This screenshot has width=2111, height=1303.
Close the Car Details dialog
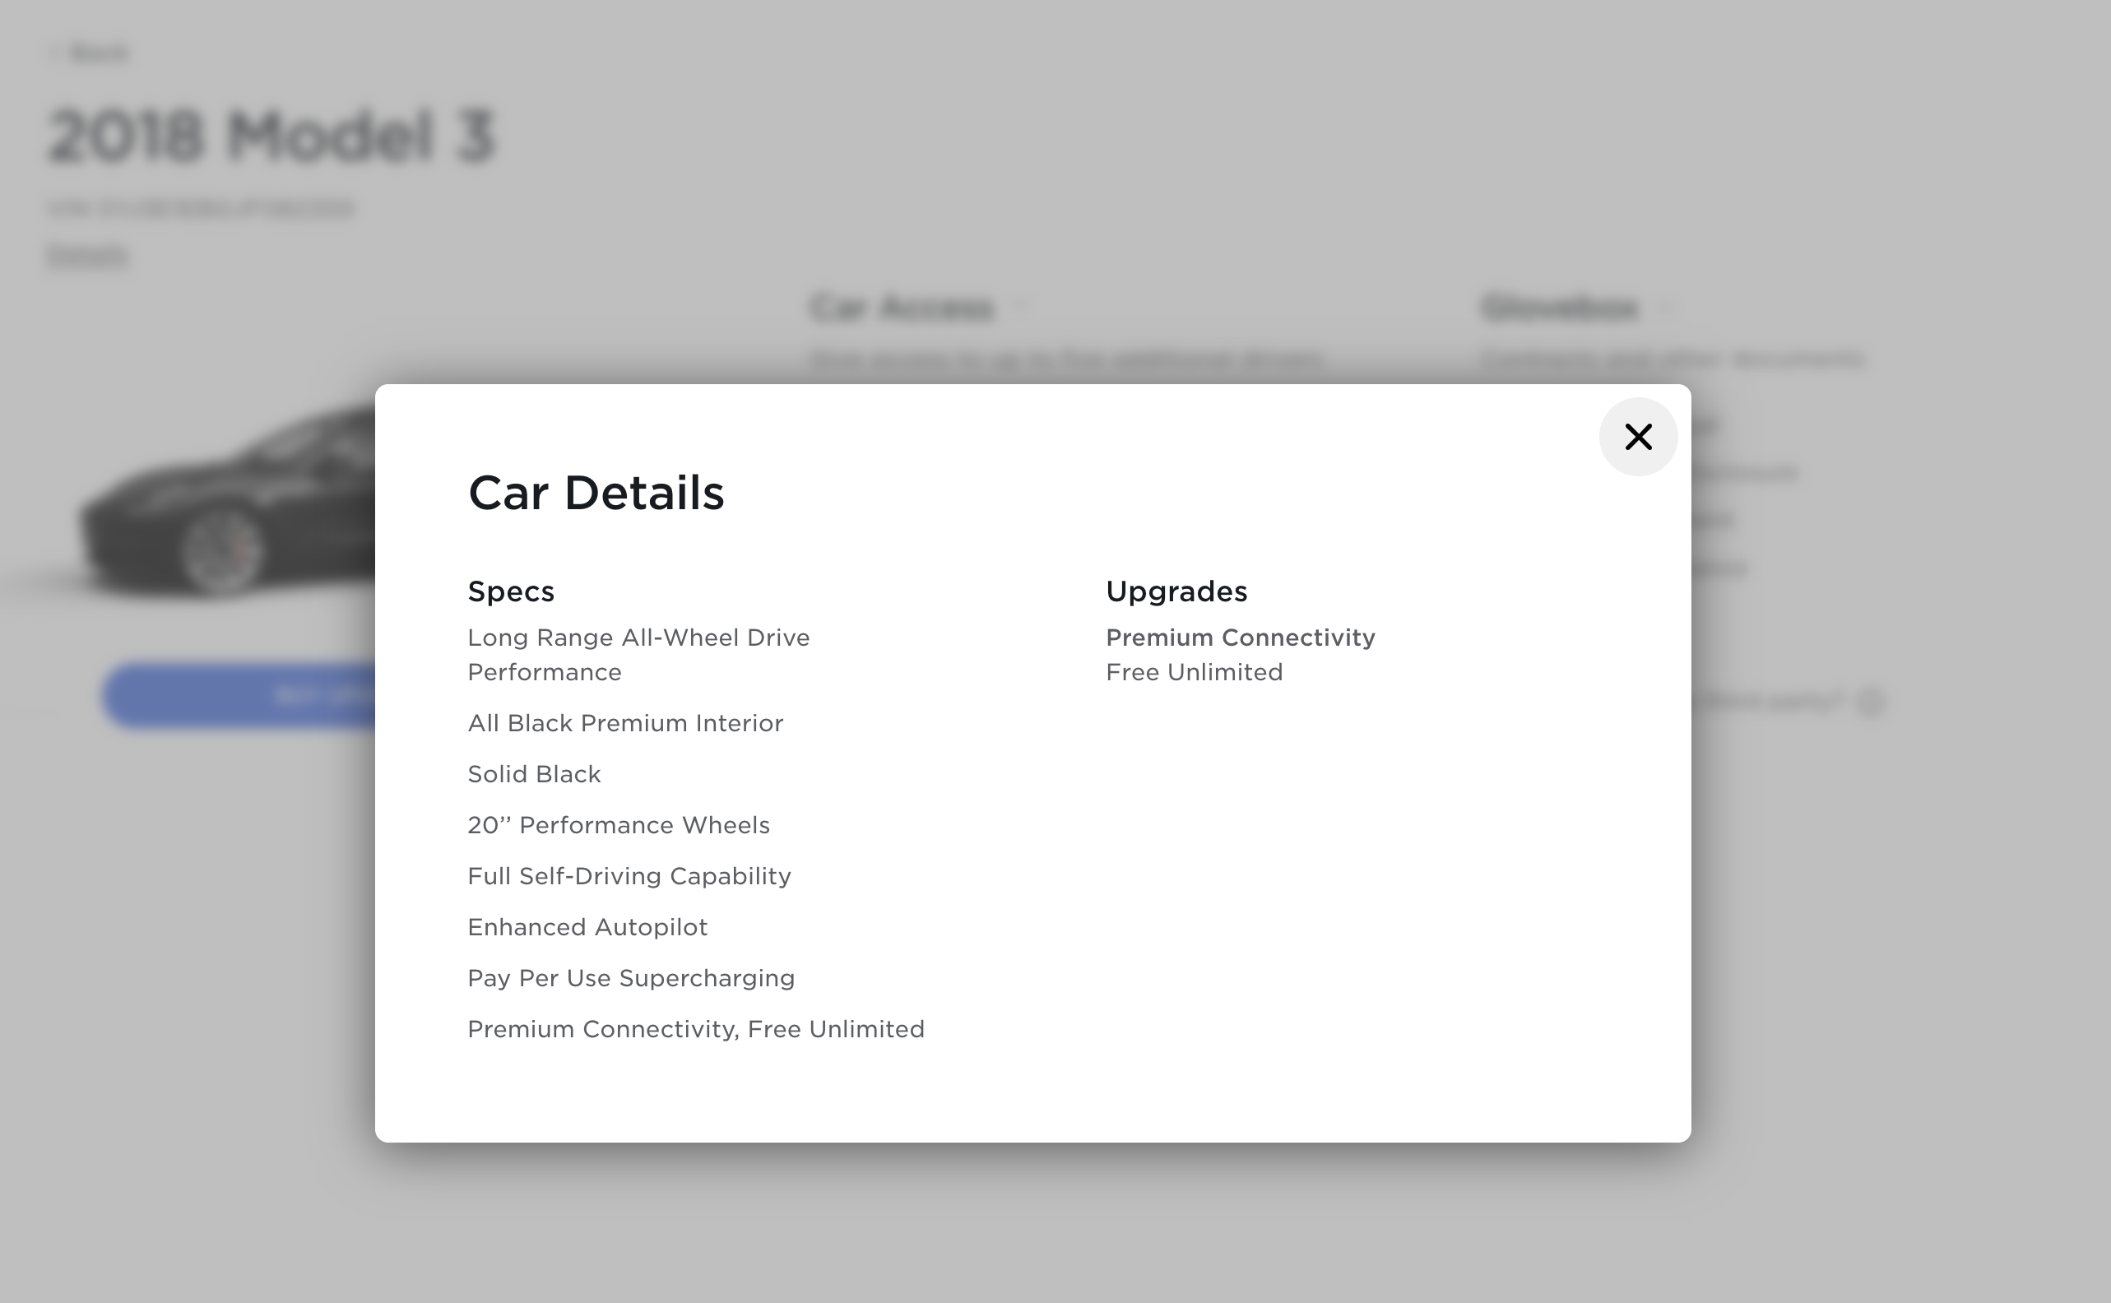pyautogui.click(x=1637, y=437)
